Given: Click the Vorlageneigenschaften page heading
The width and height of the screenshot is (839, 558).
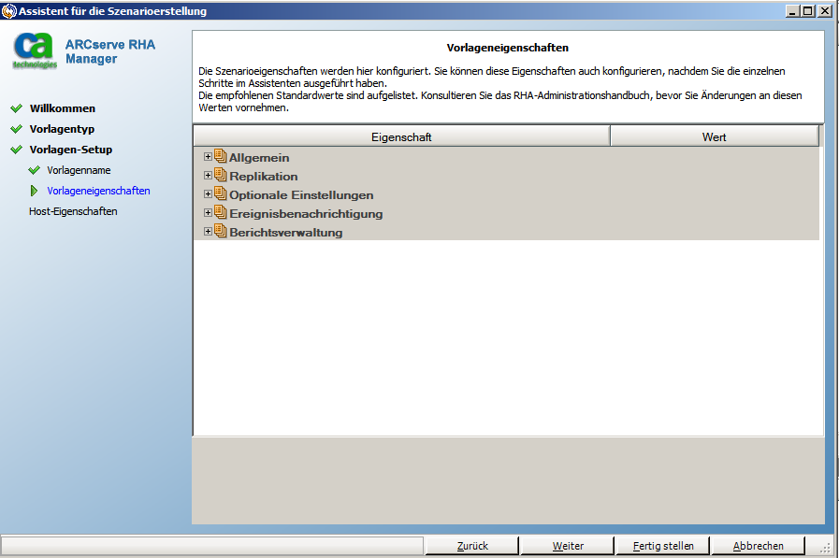Looking at the screenshot, I should 508,48.
